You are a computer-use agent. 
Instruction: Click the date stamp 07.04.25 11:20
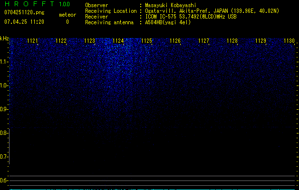[24, 22]
